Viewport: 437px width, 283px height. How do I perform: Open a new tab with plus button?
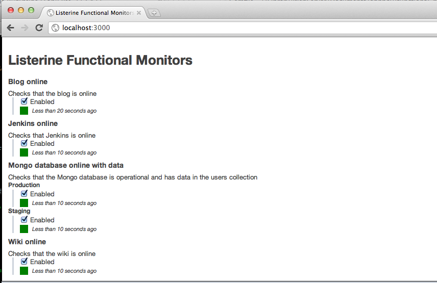[x=154, y=13]
